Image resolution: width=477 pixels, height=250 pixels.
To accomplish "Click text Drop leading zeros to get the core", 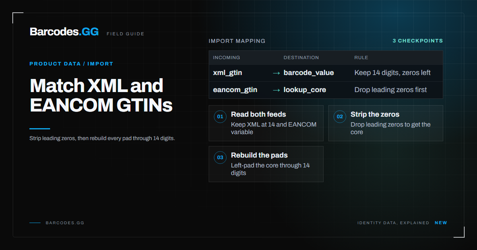I will point(390,128).
